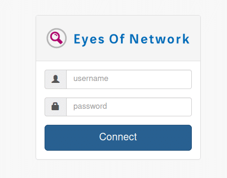227x178 pixels.
Task: Select the grey addon box with lock icon
Action: 55,107
